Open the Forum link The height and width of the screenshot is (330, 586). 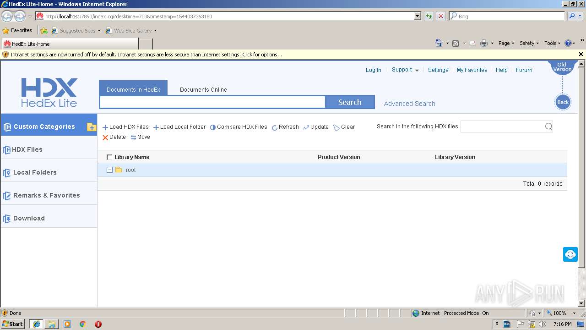click(x=524, y=70)
